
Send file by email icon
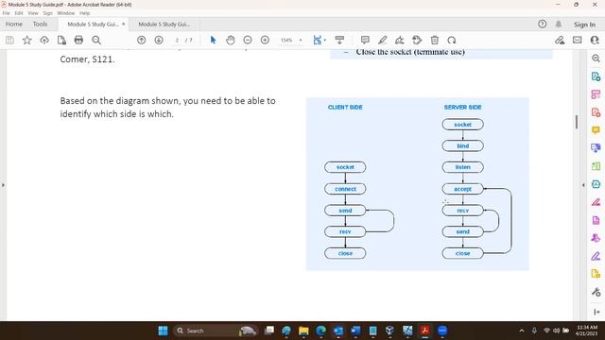click(578, 40)
